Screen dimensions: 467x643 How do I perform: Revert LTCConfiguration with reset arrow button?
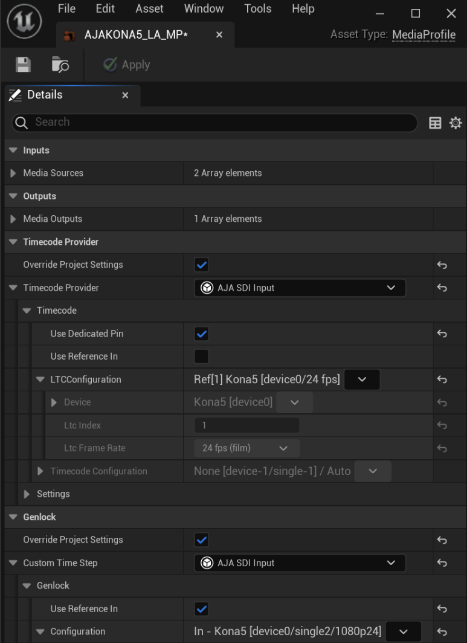(x=443, y=380)
